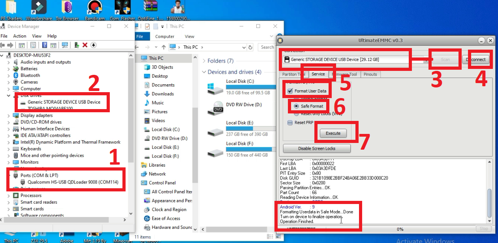The height and width of the screenshot is (243, 498).
Task: Open the Action menu in Device Manager
Action: coord(20,36)
